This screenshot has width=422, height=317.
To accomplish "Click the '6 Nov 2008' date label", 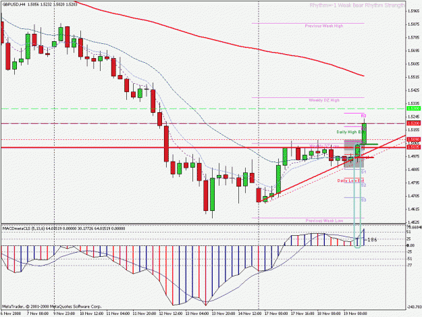I will [11, 314].
